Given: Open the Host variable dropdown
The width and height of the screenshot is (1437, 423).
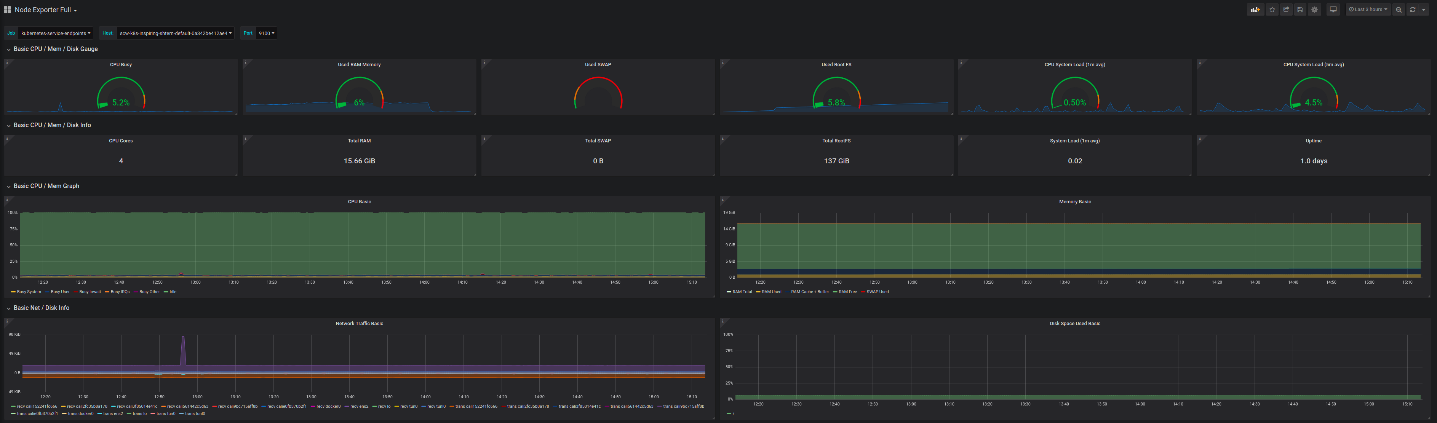Looking at the screenshot, I should [175, 34].
